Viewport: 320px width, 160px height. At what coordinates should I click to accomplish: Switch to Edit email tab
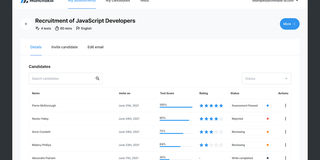pyautogui.click(x=95, y=47)
